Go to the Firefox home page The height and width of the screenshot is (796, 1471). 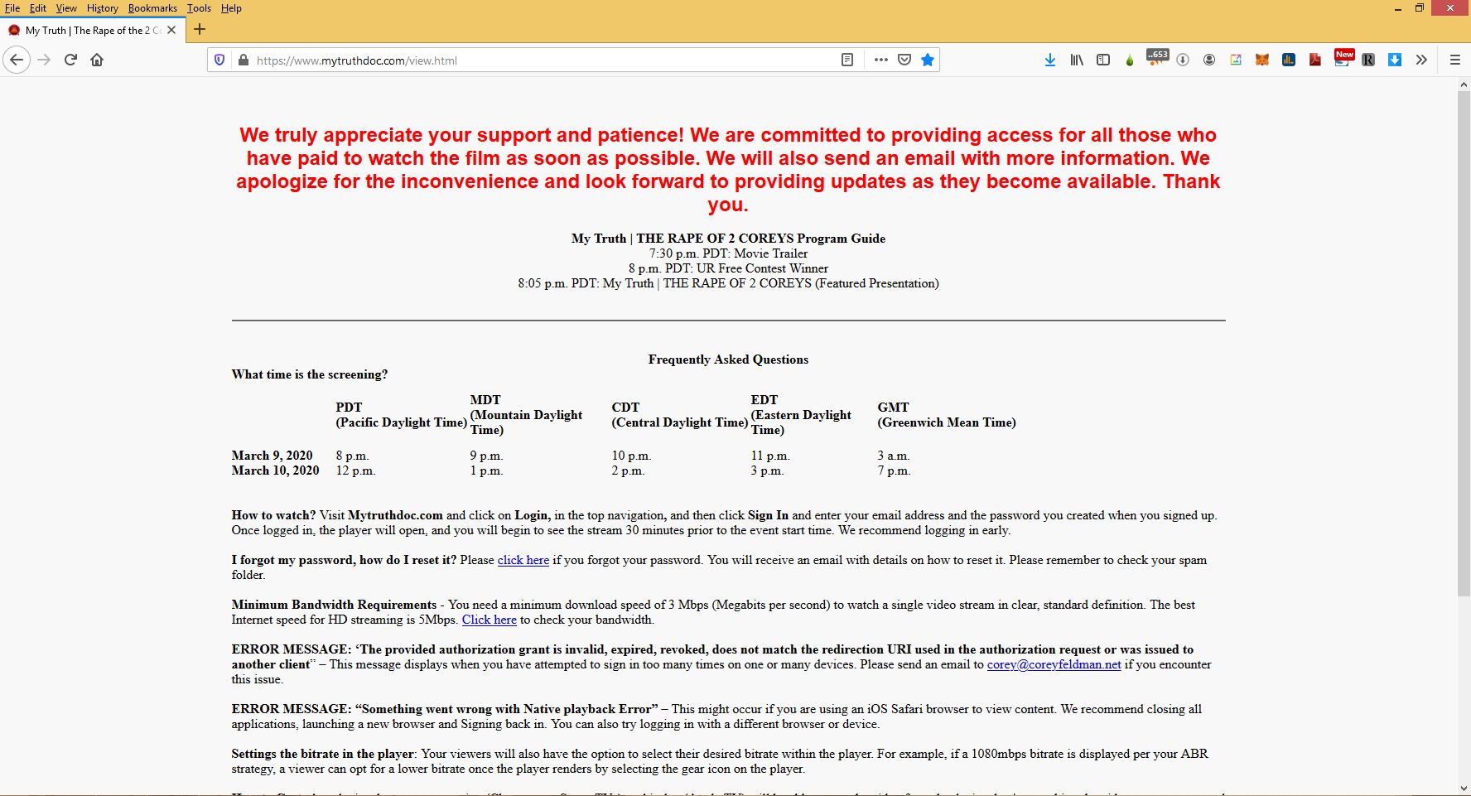pos(97,60)
